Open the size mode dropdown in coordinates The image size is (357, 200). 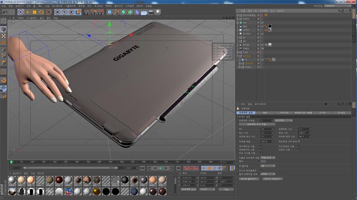[x=207, y=189]
